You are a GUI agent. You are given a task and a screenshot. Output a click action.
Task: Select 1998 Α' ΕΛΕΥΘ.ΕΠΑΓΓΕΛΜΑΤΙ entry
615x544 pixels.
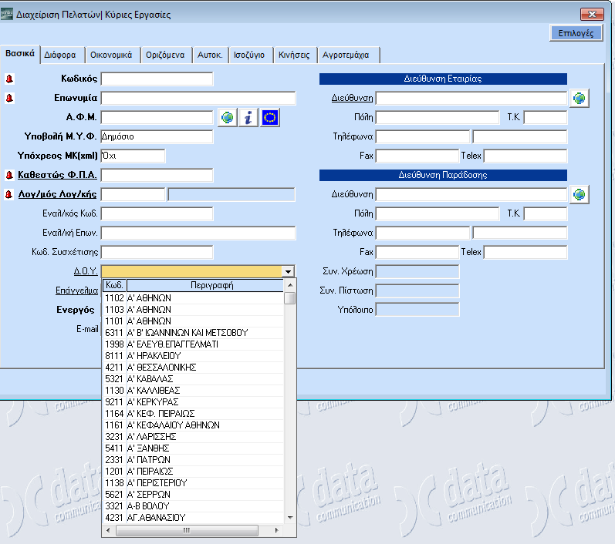tap(193, 344)
